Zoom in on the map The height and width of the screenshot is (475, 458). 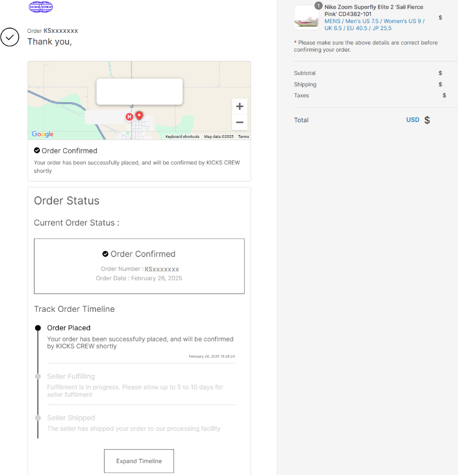239,106
